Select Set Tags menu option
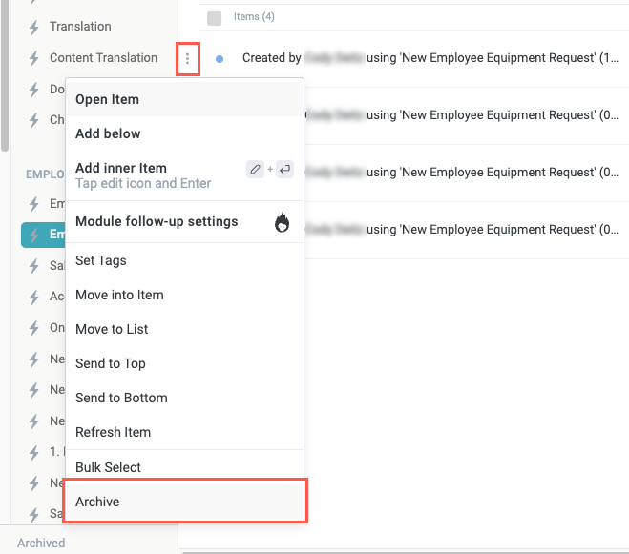629x554 pixels. 101,260
